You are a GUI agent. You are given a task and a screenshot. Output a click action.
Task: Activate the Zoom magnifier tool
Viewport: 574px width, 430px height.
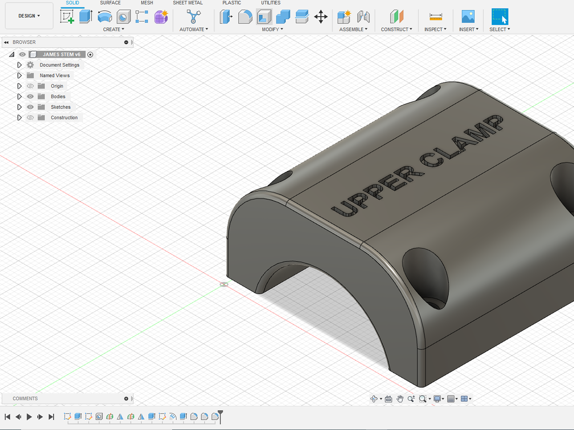pos(411,399)
